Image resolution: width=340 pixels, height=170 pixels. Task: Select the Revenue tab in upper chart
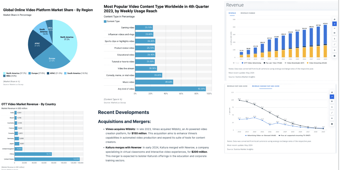[232, 13]
